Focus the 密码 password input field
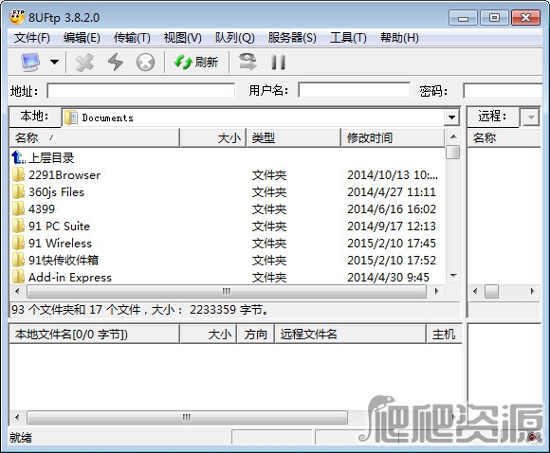Screen dimensions: 550x453 [503, 91]
